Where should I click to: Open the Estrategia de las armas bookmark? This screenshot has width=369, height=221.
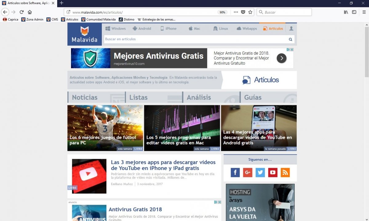pos(157,19)
